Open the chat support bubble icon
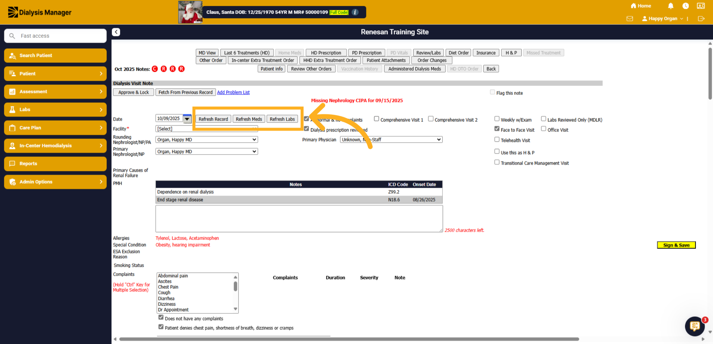Image resolution: width=713 pixels, height=344 pixels. pyautogui.click(x=695, y=326)
